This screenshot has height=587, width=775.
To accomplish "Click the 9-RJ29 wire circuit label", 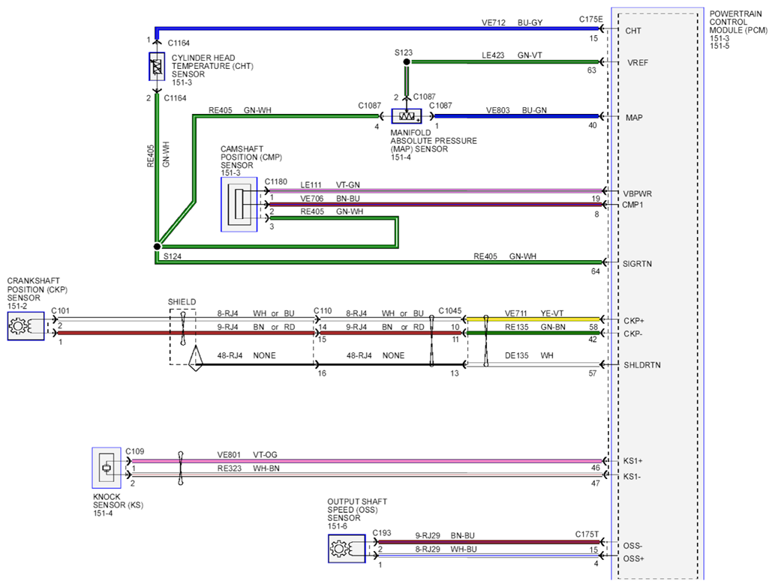I will (x=428, y=536).
